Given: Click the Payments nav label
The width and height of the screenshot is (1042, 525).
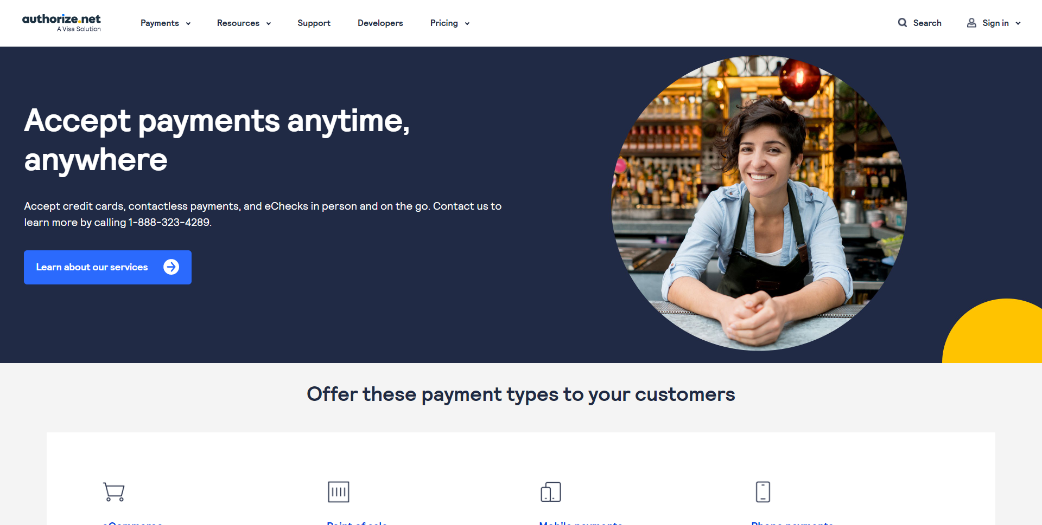Looking at the screenshot, I should [160, 23].
